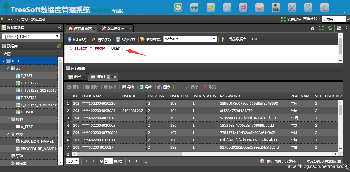This screenshot has height=172, width=350.
Task: Click the key icon in header
Action: pyautogui.click(x=308, y=8)
